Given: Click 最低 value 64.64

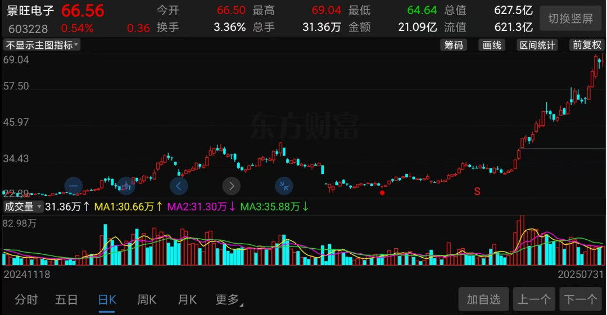Looking at the screenshot, I should [x=422, y=10].
